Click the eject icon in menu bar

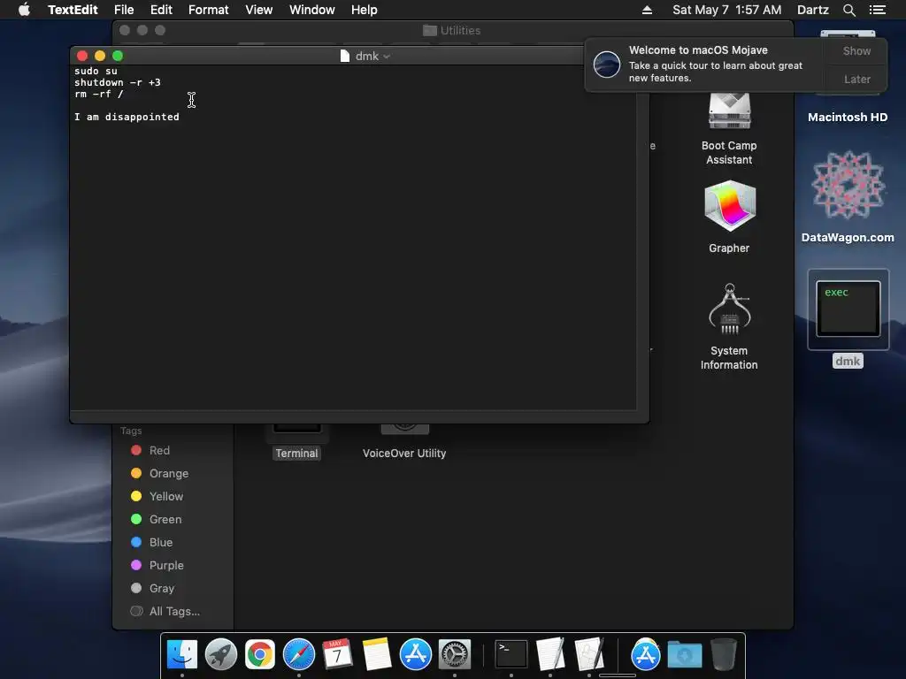point(647,10)
